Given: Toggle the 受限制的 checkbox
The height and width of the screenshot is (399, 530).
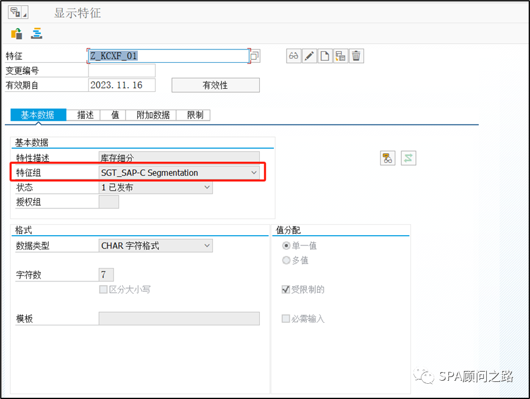Looking at the screenshot, I should click(x=285, y=289).
